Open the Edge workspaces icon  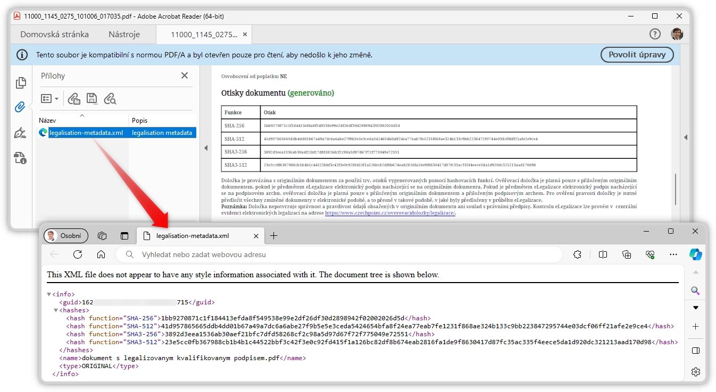pos(103,236)
